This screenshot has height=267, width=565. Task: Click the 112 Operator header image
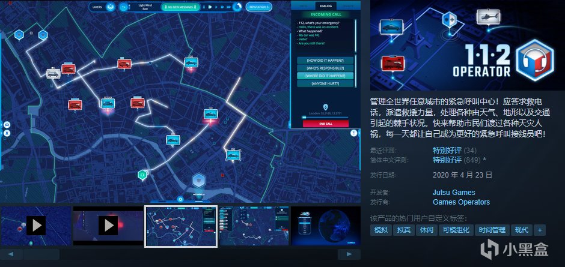point(468,46)
